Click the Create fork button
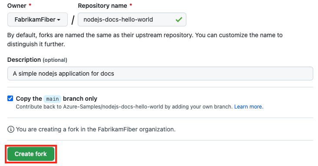 coord(31,154)
